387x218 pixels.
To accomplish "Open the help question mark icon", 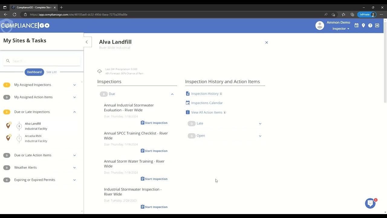I will pos(370,26).
